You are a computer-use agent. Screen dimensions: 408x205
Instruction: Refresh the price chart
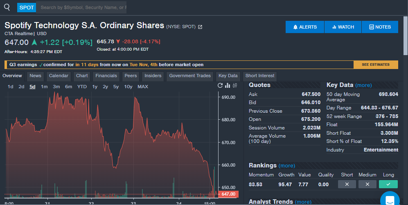pos(220,86)
